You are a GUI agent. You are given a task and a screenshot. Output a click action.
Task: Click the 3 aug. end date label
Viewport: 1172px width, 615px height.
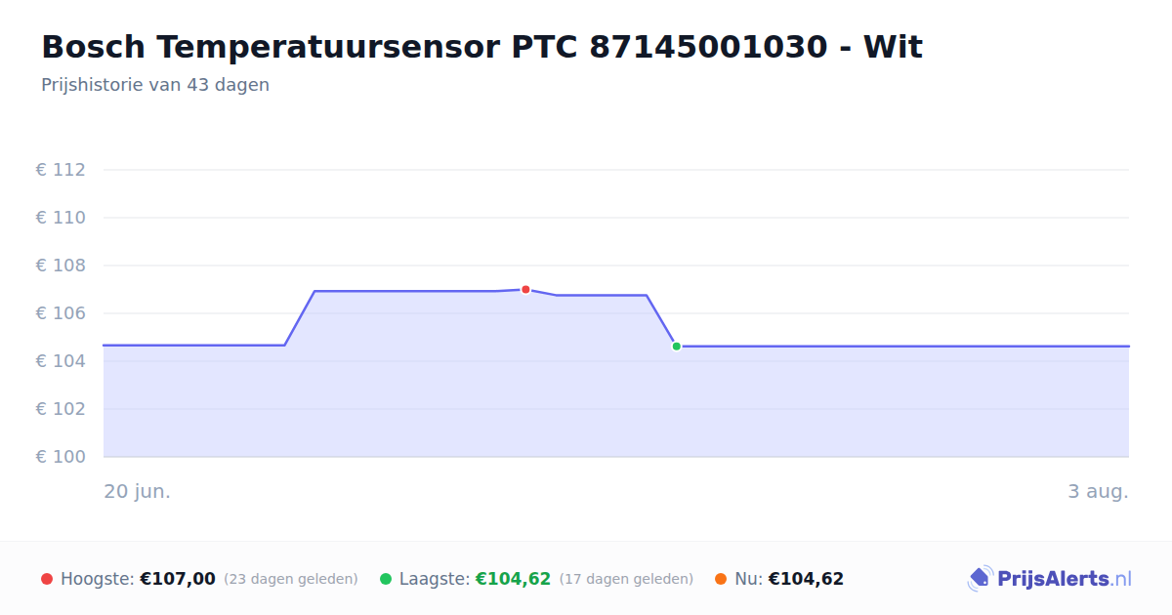pyautogui.click(x=1098, y=491)
